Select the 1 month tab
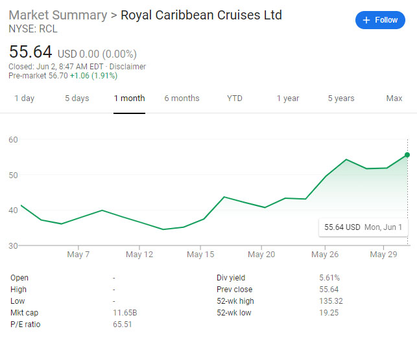 pyautogui.click(x=129, y=98)
